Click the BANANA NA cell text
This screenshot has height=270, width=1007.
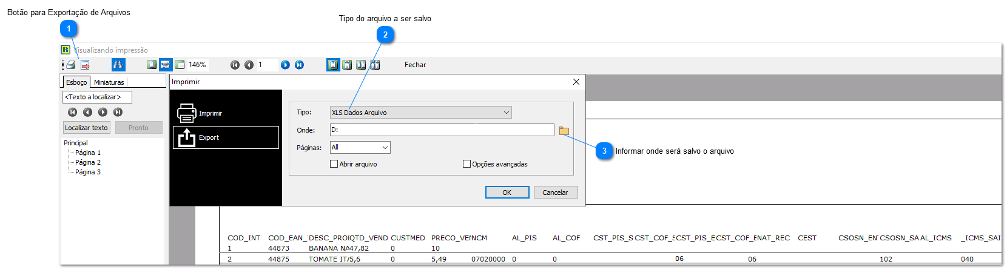click(x=328, y=248)
